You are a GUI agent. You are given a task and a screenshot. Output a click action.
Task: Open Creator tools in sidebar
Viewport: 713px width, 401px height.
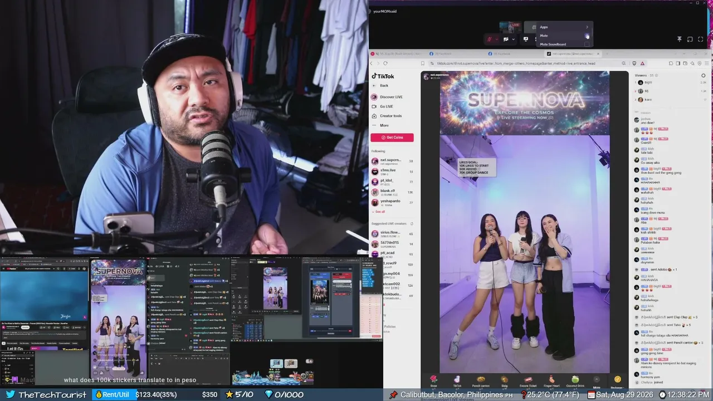click(387, 116)
